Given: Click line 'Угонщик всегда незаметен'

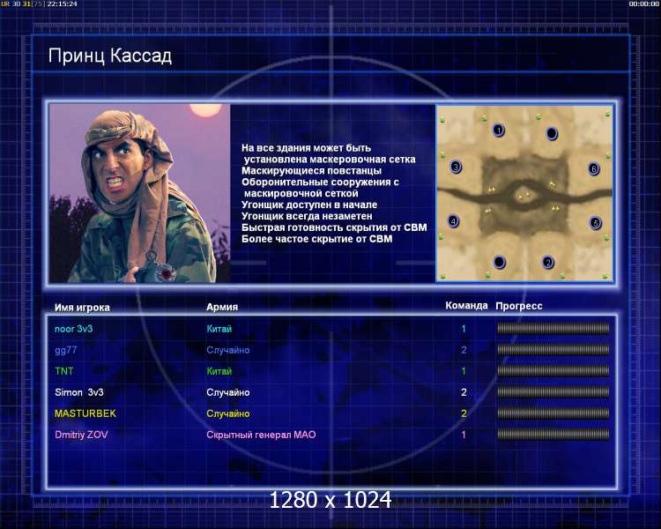Looking at the screenshot, I should 307,216.
